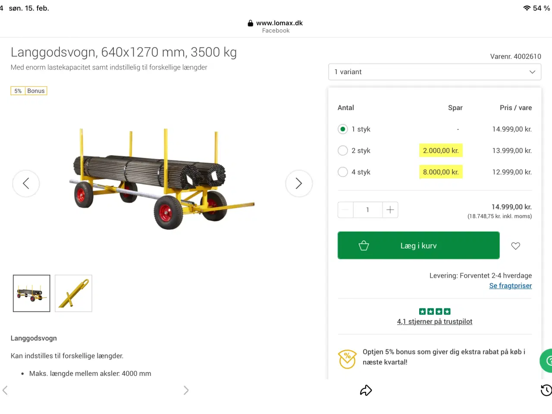Click the heart icon to save to wishlist
The width and height of the screenshot is (552, 414).
(x=515, y=245)
